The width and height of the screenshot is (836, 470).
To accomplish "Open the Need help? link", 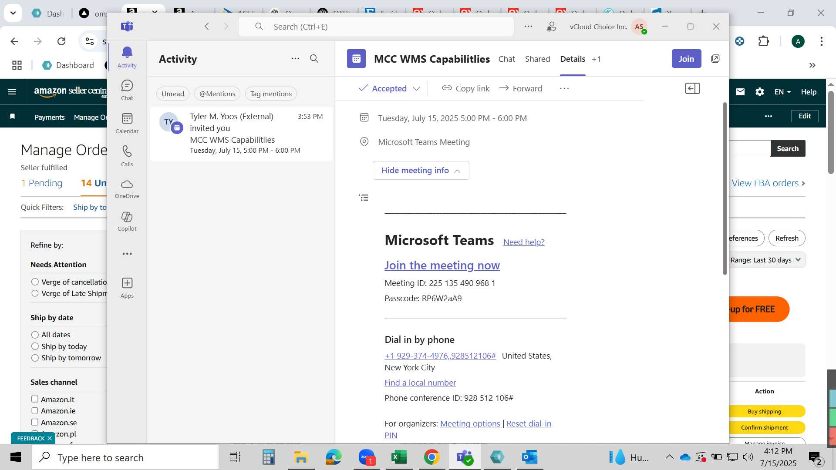I will coord(524,242).
